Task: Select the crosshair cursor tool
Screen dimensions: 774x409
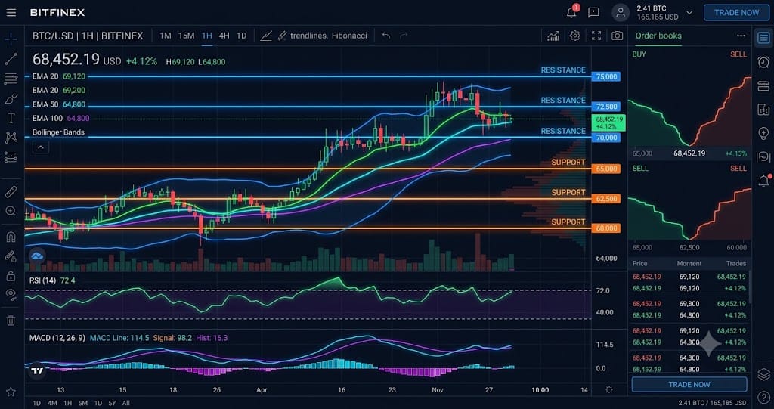Action: (x=11, y=39)
